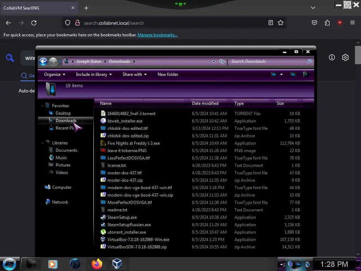Expand the breadcrumb arrow after Joseph Biden
361x271 pixels.
(105, 61)
